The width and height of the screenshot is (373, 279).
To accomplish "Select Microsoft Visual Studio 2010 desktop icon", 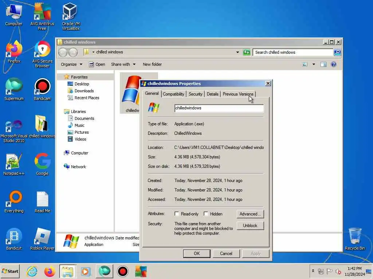I will (x=14, y=131).
